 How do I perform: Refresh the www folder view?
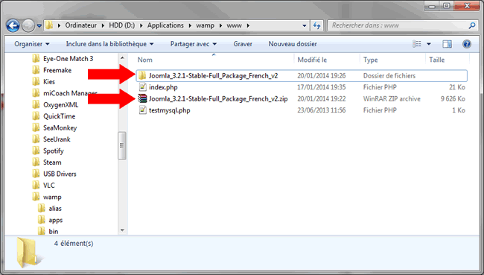coord(316,25)
